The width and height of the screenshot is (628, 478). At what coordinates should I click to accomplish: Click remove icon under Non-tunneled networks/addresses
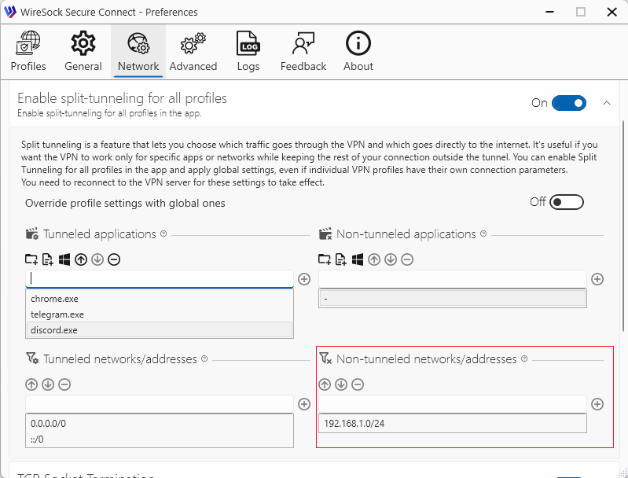coord(358,384)
